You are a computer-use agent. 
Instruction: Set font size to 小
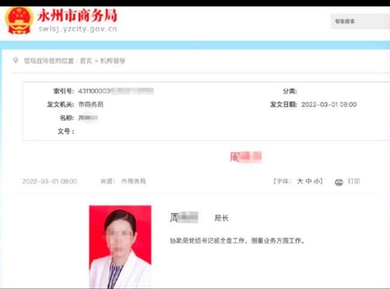[x=317, y=182]
